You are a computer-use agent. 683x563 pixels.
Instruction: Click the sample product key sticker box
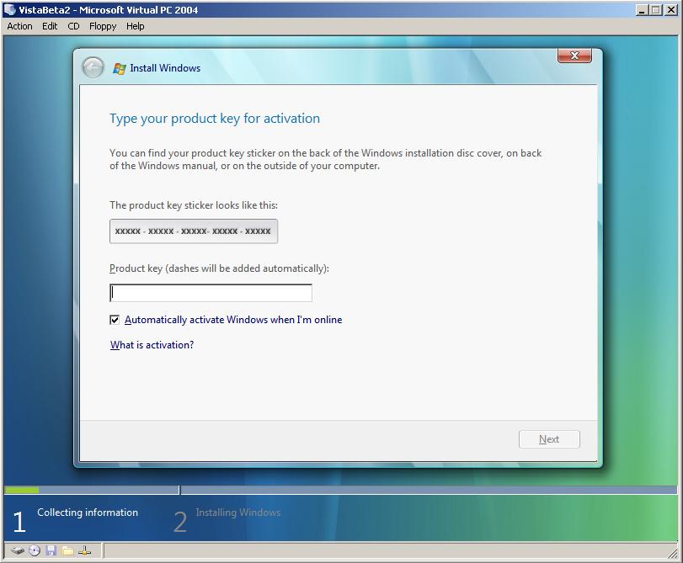pyautogui.click(x=194, y=231)
